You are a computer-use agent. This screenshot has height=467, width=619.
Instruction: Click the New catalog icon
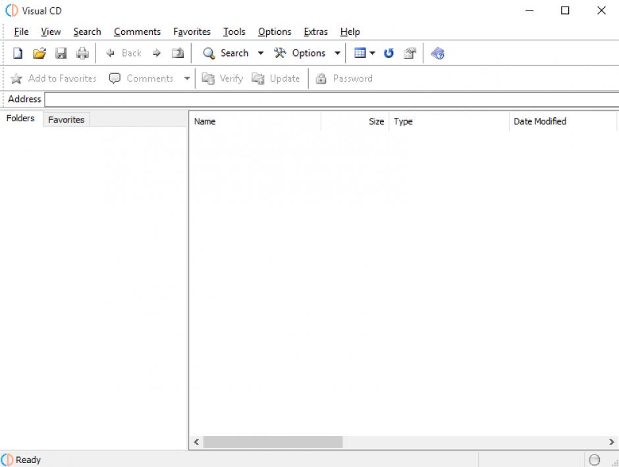coord(18,53)
